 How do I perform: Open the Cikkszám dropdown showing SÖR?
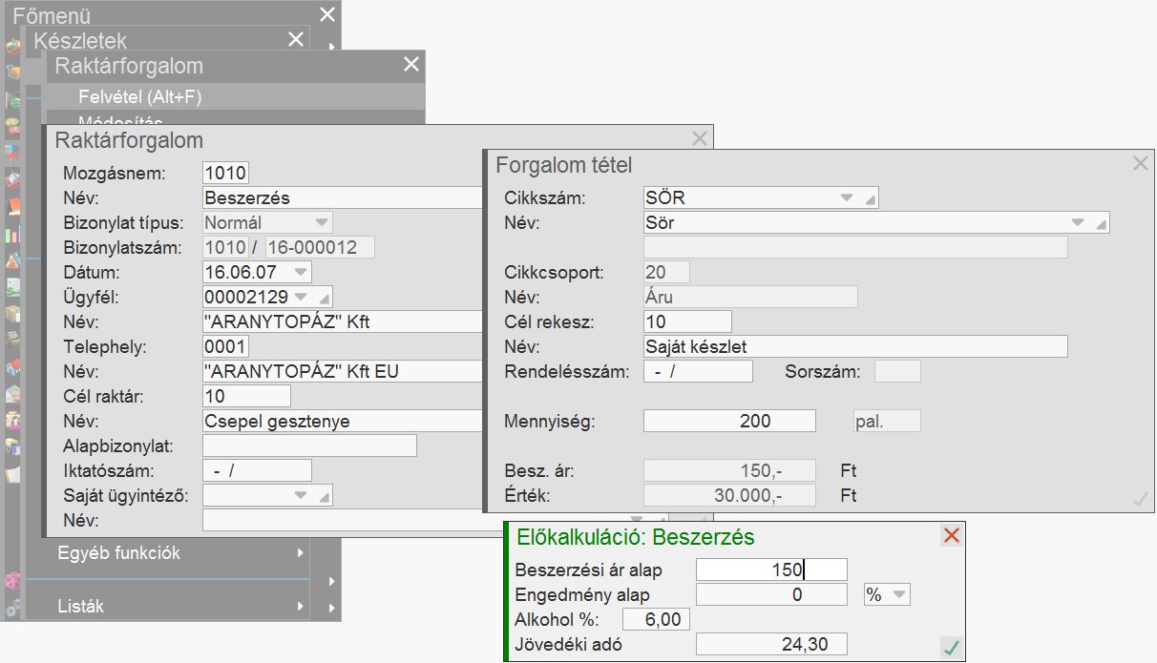tap(846, 198)
